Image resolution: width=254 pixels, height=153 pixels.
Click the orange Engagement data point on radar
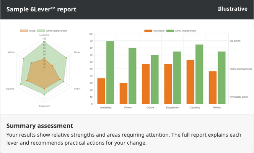point(44,89)
